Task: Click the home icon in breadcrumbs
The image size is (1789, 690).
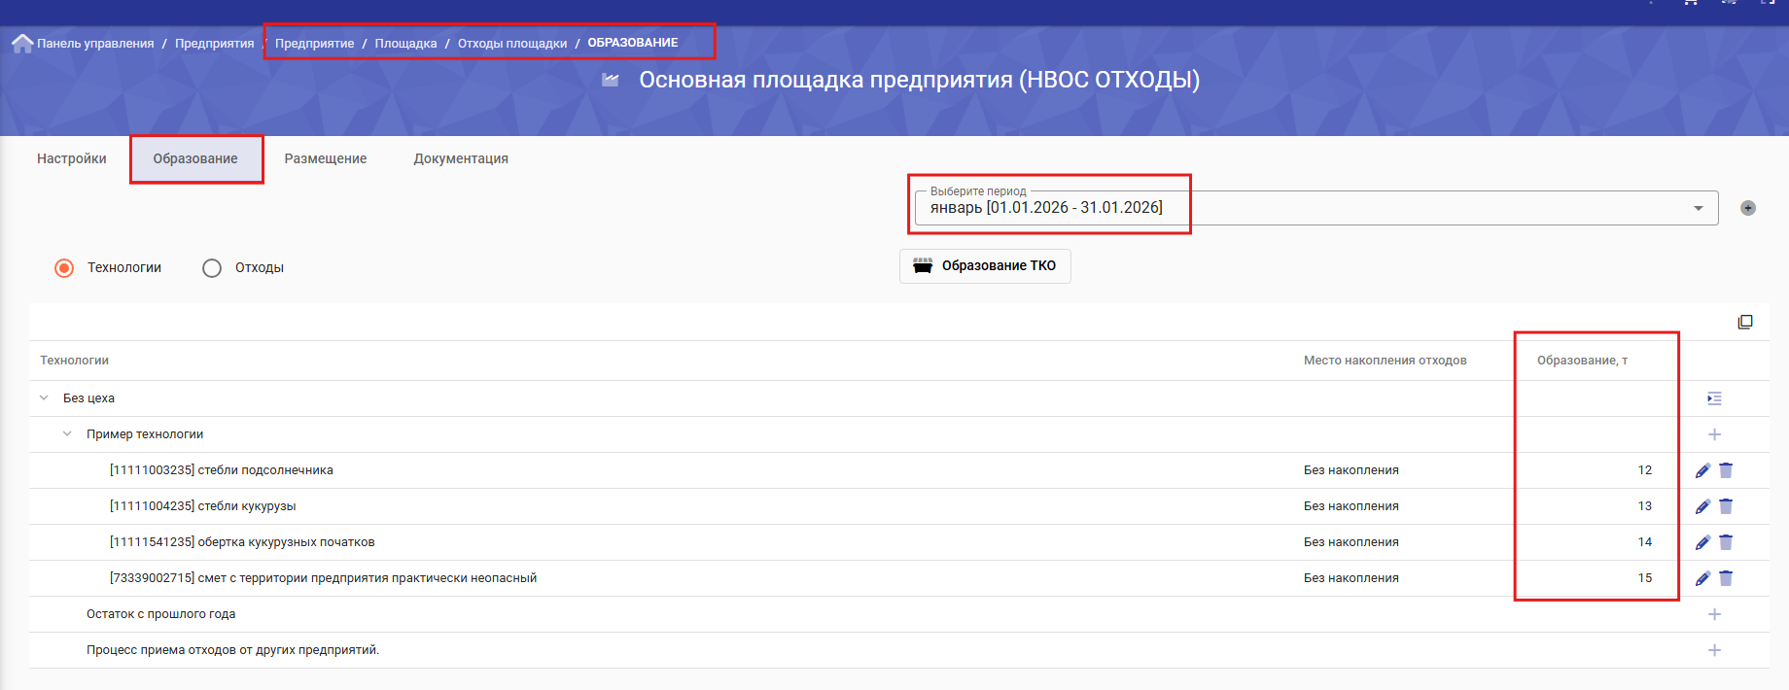Action: tap(21, 44)
